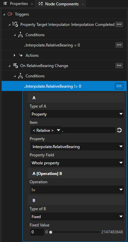128x242 pixels.
Task: Click the Actions label
Action: pos(32,55)
